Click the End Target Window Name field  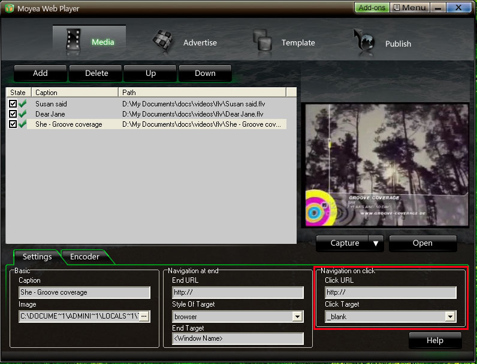[237, 338]
